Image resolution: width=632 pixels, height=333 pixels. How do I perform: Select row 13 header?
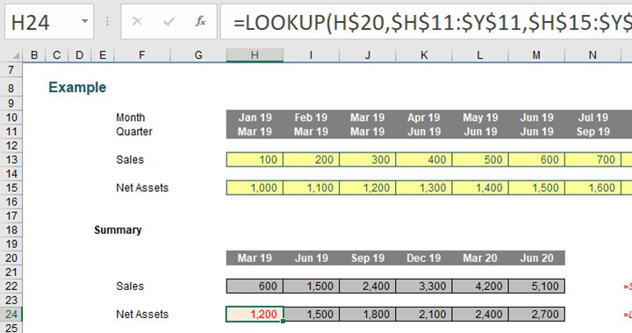point(11,159)
